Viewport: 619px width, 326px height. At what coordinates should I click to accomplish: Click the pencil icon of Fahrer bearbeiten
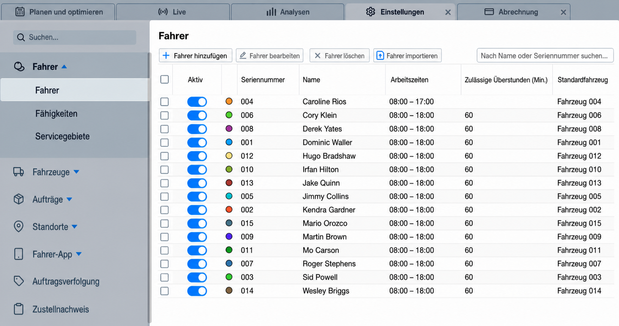[243, 56]
